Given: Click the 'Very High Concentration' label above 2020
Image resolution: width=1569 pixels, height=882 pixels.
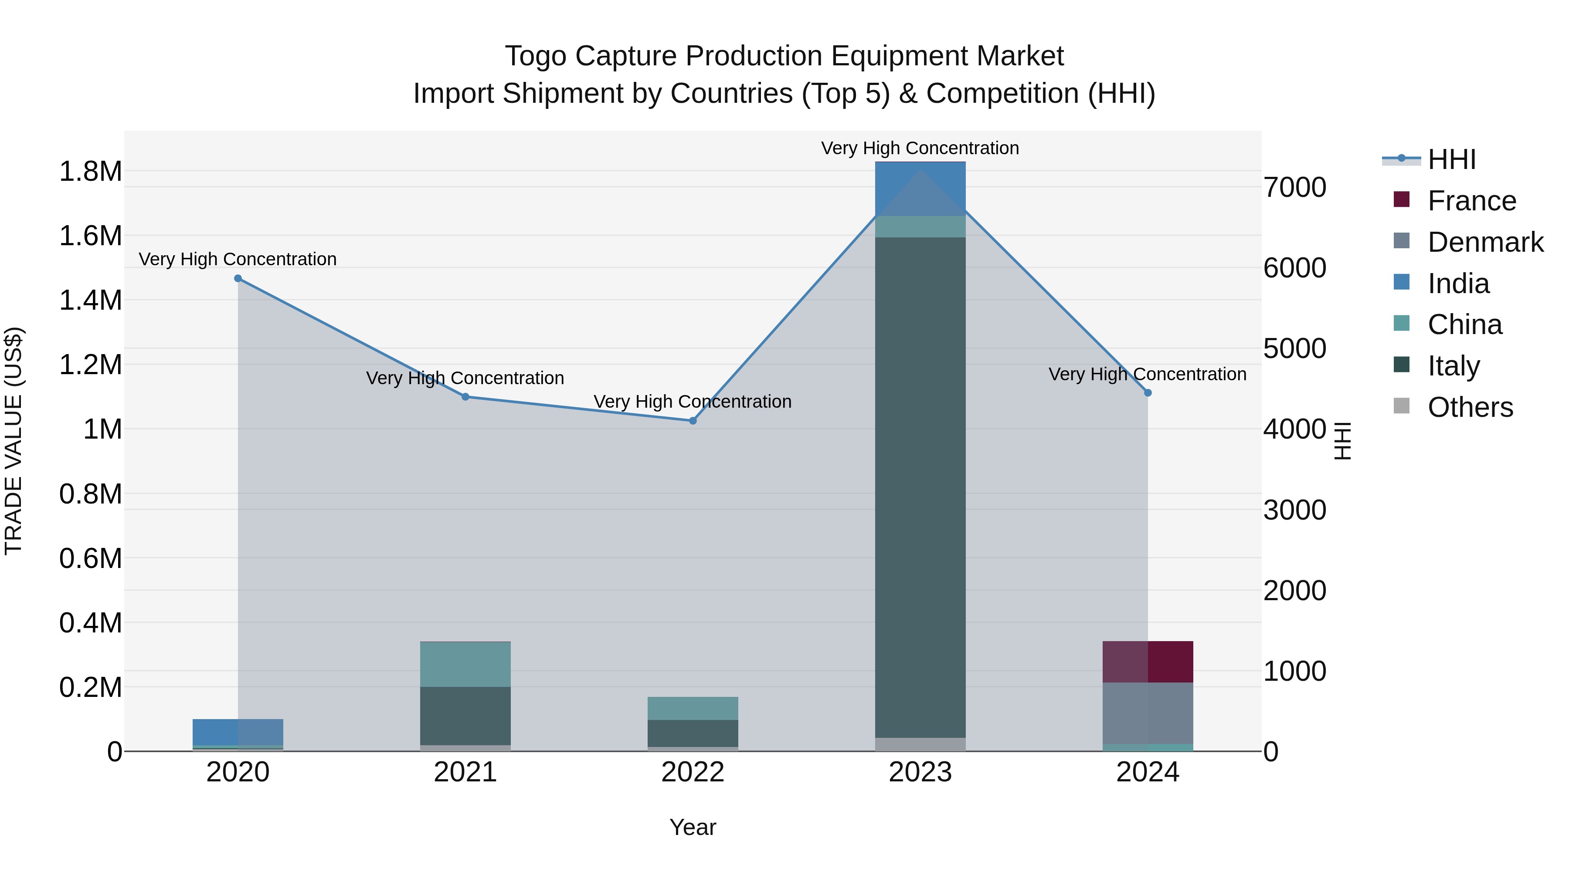Looking at the screenshot, I should pos(238,259).
